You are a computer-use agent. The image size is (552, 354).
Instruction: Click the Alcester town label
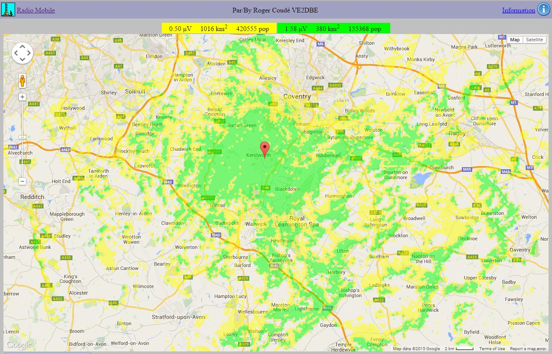click(78, 293)
